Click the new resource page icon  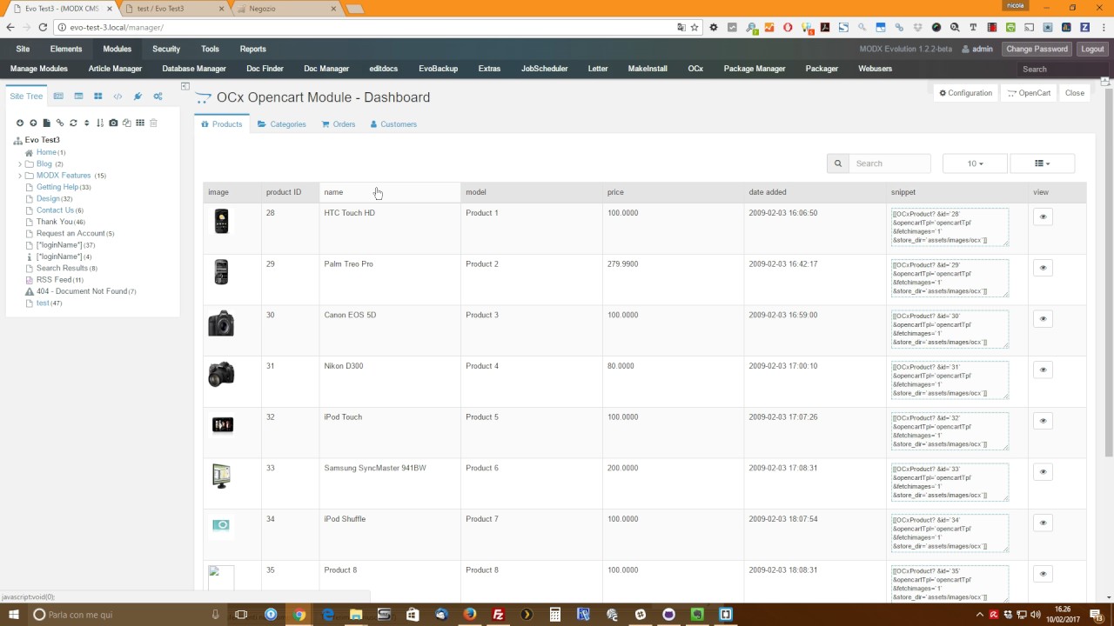pos(47,123)
